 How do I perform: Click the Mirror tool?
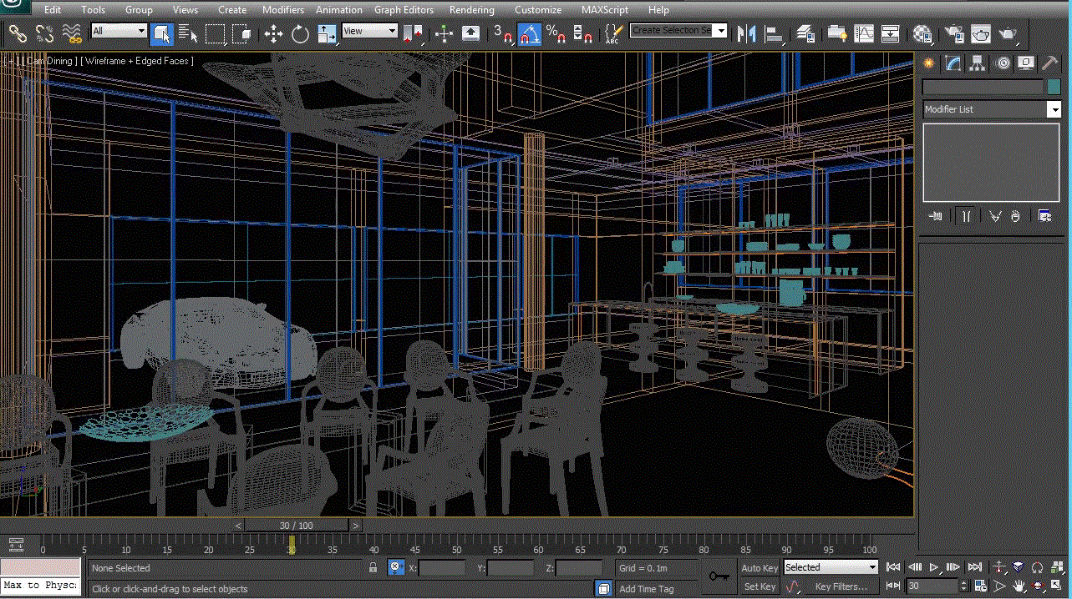746,33
